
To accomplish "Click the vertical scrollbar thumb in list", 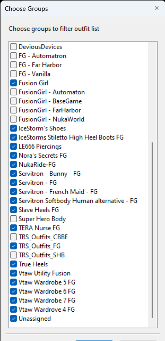I will 152,230.
